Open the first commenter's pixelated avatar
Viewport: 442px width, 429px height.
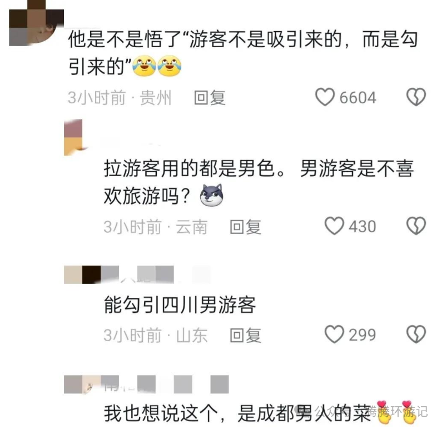(x=36, y=23)
